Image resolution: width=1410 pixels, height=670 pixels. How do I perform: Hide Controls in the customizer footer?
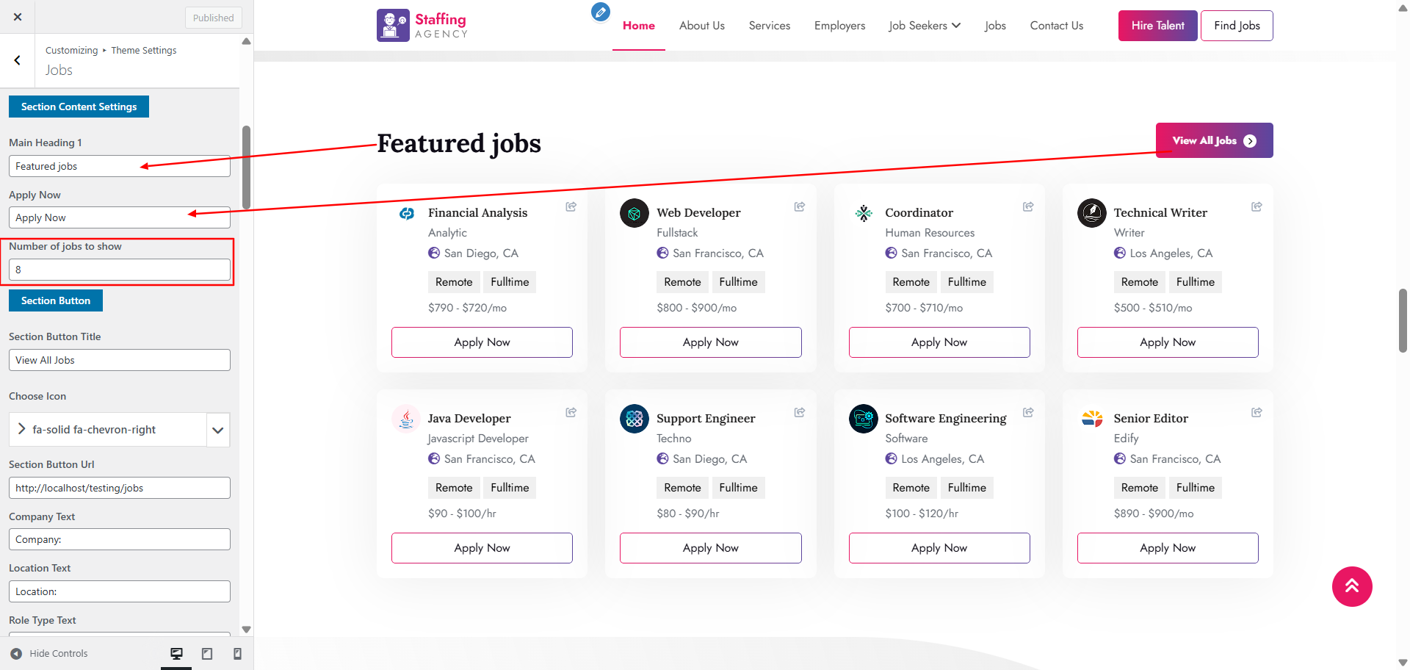pos(49,654)
